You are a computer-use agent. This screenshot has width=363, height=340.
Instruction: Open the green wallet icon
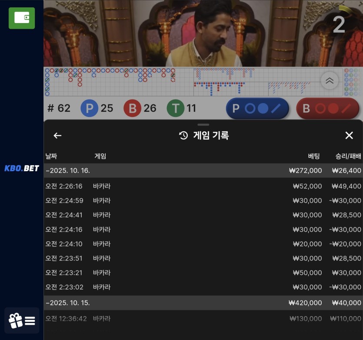22,18
